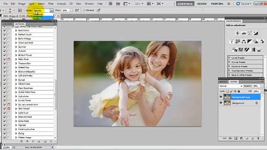Add a Selective Color adjustment
Image resolution: width=267 pixels, height=150 pixels.
pyautogui.click(x=259, y=50)
